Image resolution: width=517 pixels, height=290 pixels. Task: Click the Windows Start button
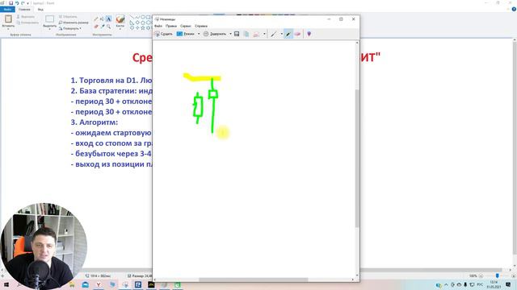pos(6,284)
